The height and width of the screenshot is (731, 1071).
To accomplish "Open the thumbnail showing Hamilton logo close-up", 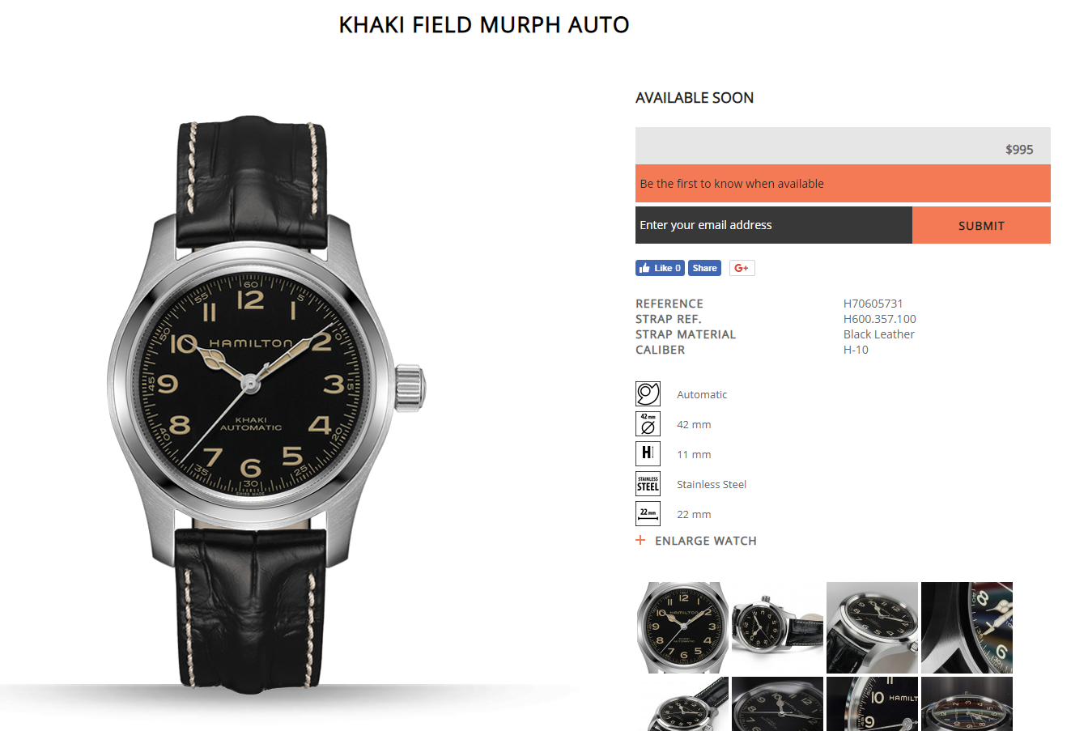I will tap(872, 703).
